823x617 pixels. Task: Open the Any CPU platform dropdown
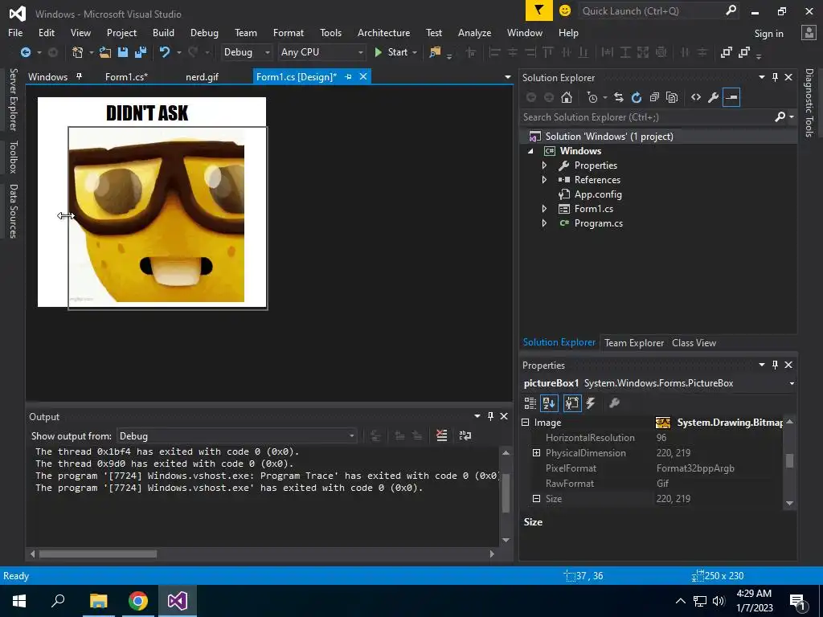(321, 52)
